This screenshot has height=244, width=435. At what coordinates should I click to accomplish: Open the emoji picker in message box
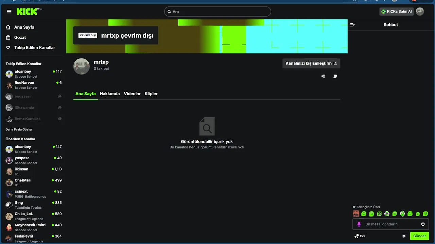coord(423,224)
